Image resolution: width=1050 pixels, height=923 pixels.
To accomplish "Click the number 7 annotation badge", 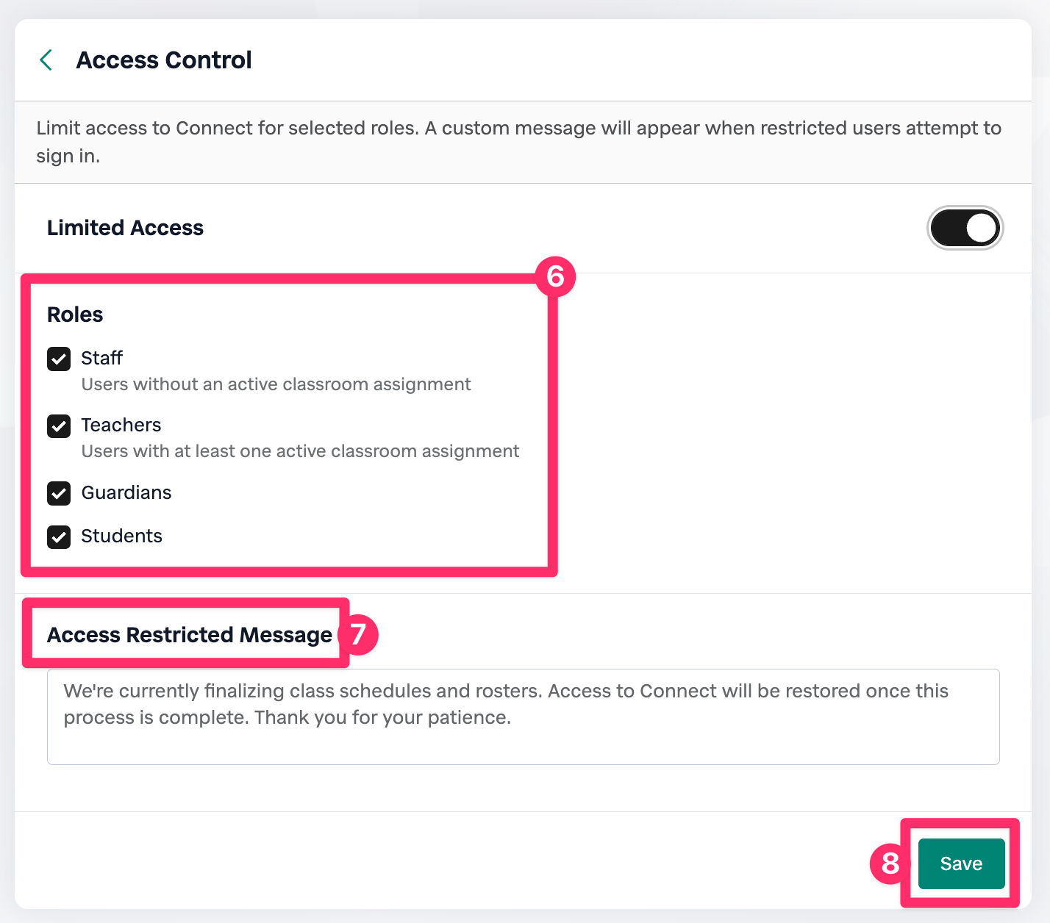I will click(x=358, y=634).
